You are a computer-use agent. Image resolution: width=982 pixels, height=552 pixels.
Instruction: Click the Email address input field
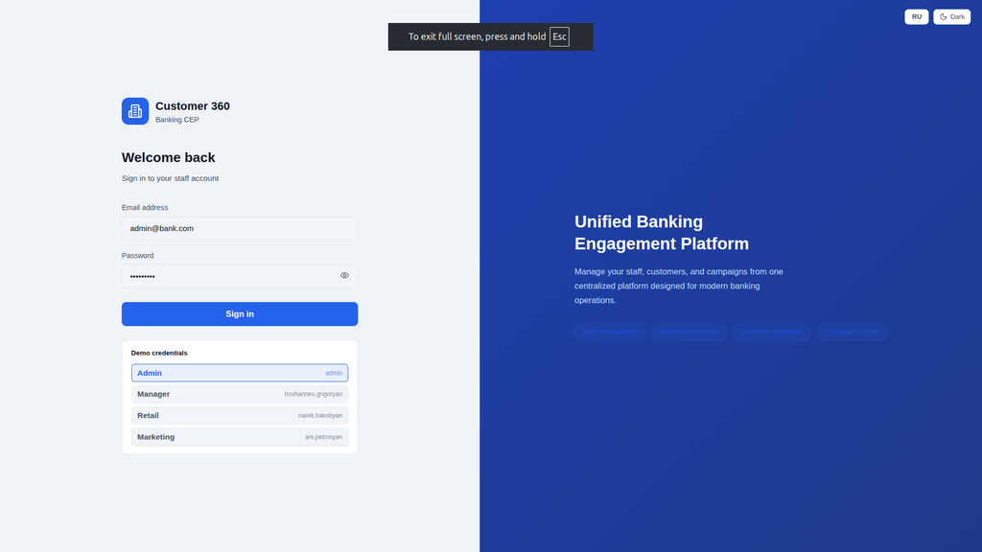coord(239,228)
